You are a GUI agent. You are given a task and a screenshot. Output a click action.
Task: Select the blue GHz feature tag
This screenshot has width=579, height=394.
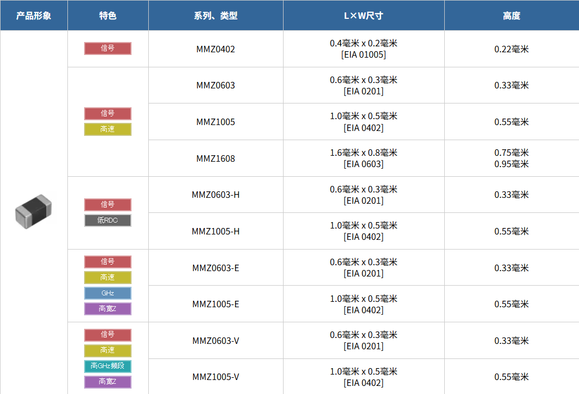click(x=108, y=293)
